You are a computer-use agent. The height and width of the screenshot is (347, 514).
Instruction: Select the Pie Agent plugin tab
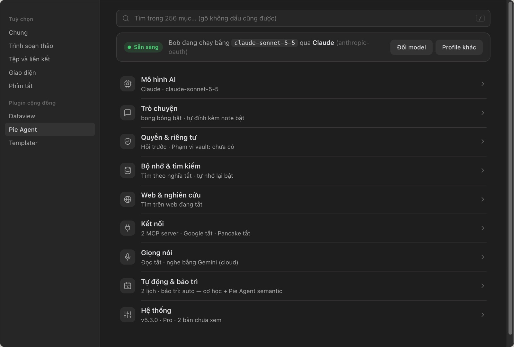(x=50, y=129)
